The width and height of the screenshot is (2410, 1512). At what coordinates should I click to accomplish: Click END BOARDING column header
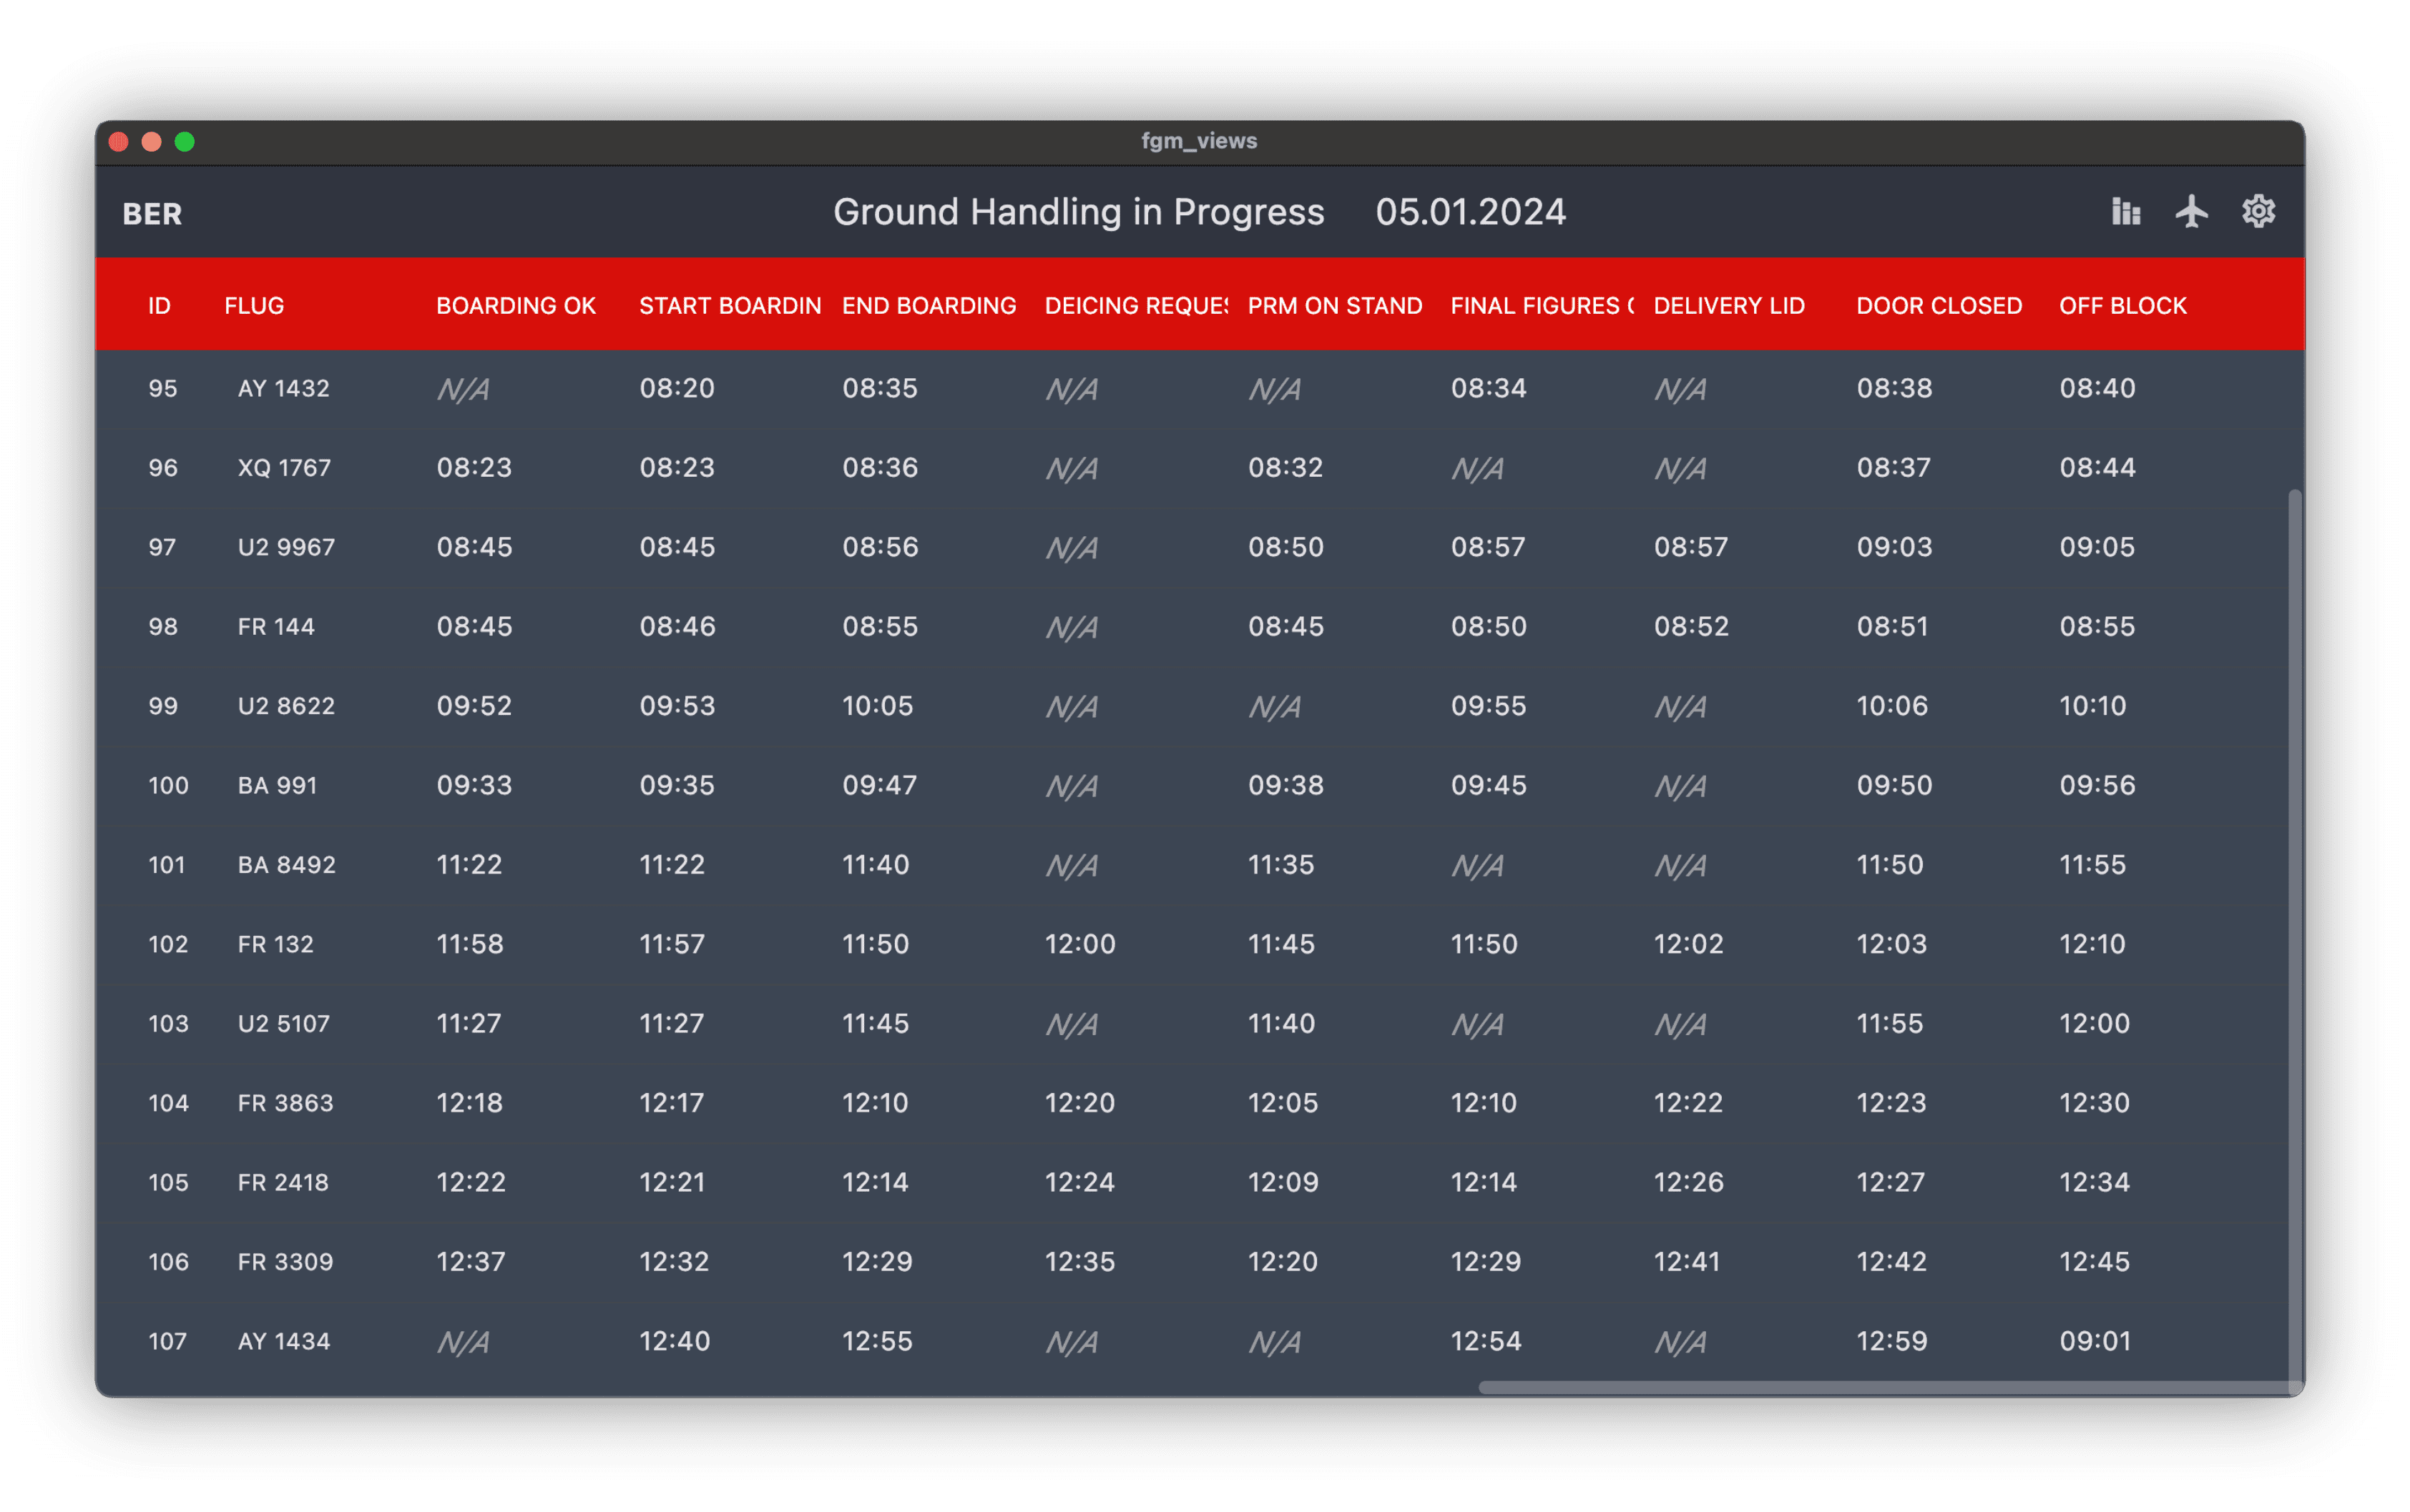929,306
